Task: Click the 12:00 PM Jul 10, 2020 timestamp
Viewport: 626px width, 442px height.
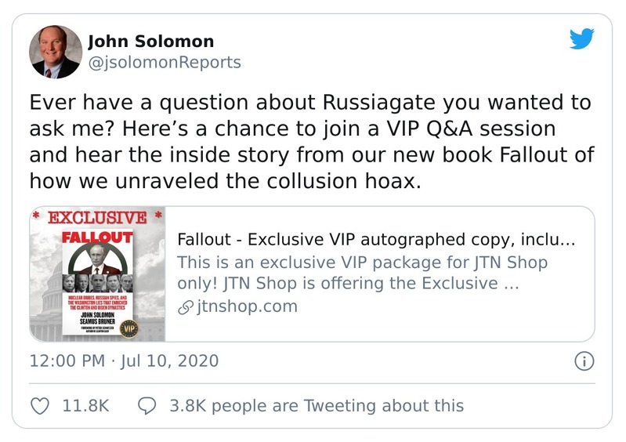Action: (124, 361)
